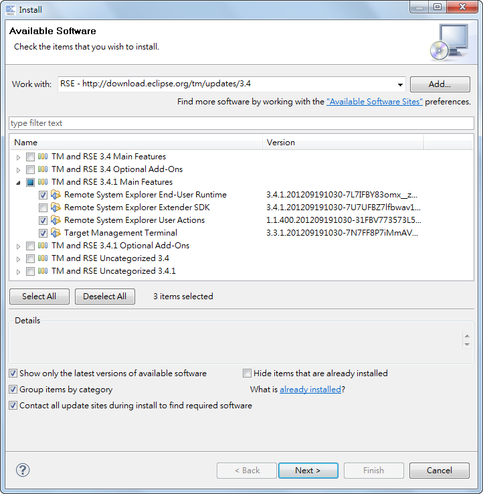This screenshot has height=494, width=483.
Task: Toggle TM and RSE 3.4.1 Main Features checkbox
Action: tap(30, 182)
